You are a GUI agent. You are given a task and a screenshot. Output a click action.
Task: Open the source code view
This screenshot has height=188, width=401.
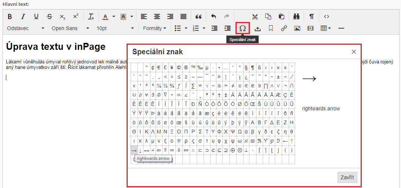coord(327,16)
